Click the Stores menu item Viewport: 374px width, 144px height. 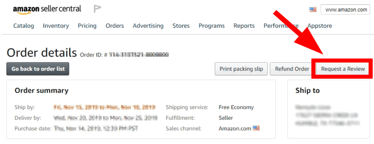tap(181, 26)
